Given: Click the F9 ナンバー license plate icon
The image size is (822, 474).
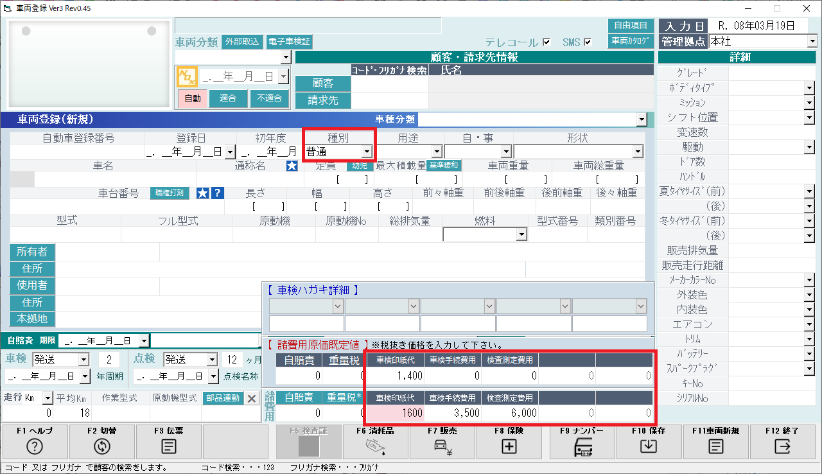Looking at the screenshot, I should [x=582, y=446].
